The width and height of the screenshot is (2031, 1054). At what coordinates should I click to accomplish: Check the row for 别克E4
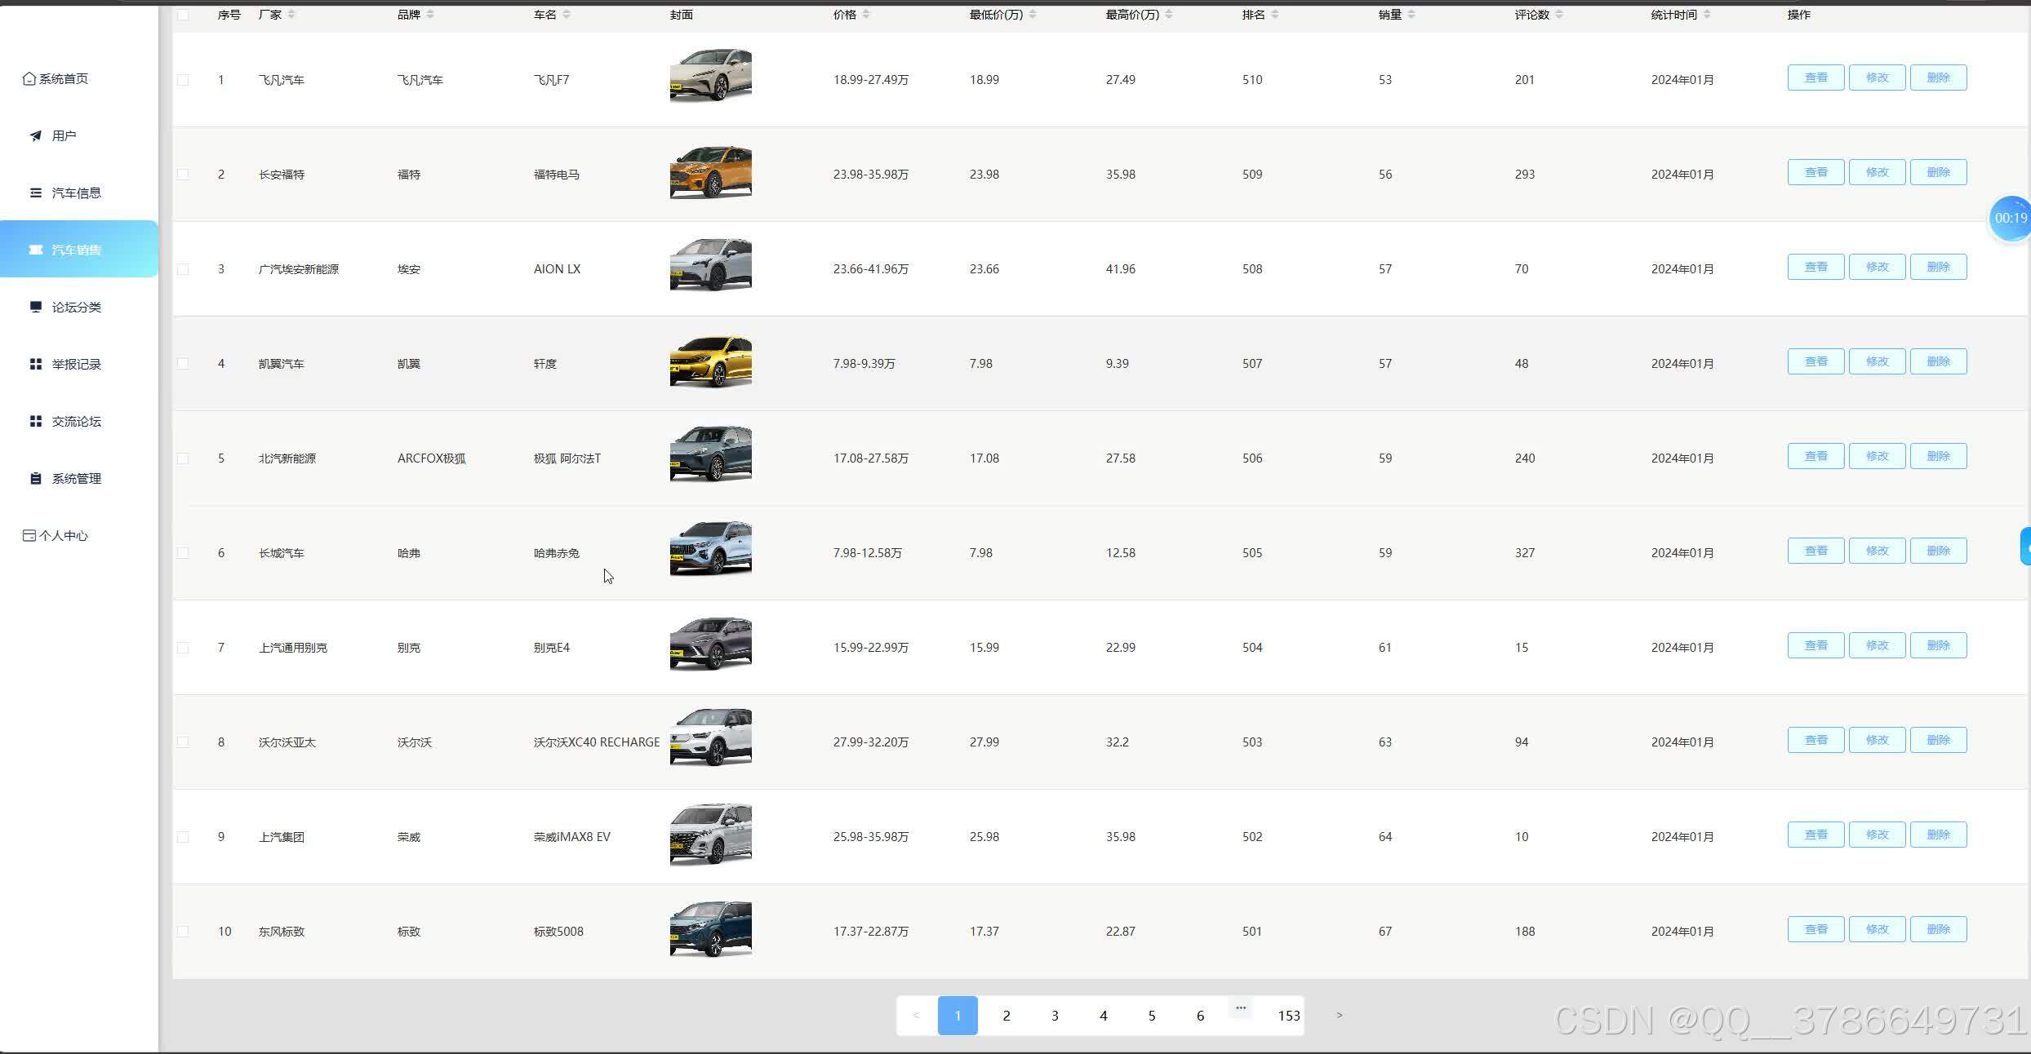[183, 648]
